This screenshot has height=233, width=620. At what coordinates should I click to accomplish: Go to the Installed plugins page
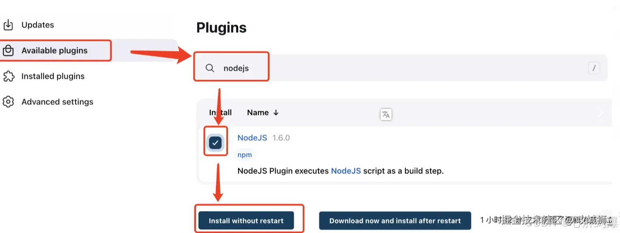(53, 76)
